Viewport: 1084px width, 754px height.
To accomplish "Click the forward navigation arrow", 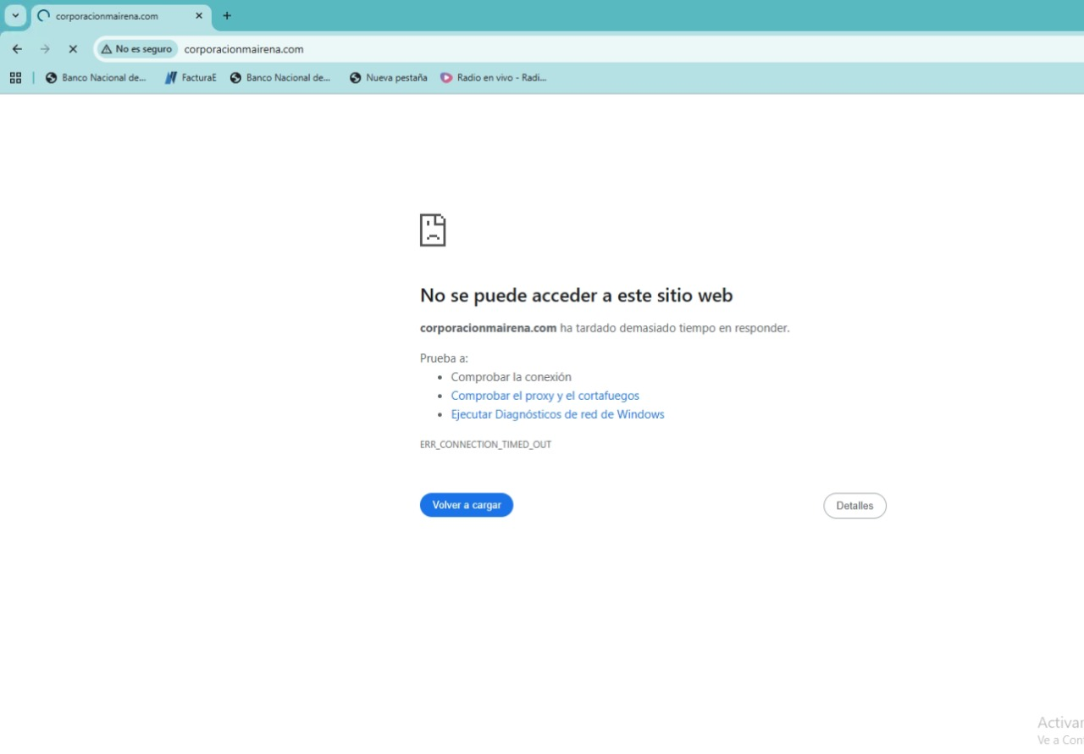I will tap(45, 49).
